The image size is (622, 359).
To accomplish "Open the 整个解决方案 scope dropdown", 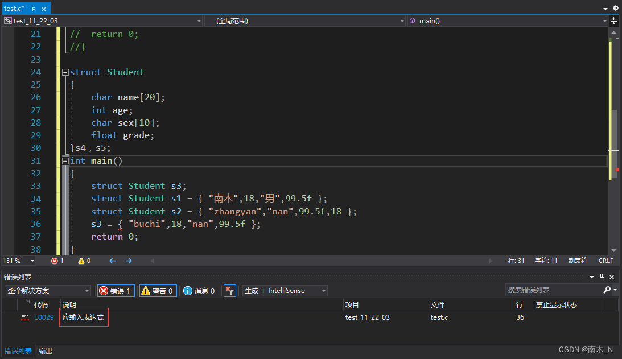I will pyautogui.click(x=48, y=291).
